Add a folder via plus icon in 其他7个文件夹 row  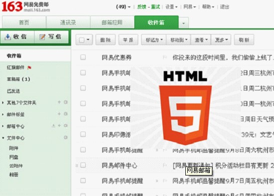tap(59, 102)
